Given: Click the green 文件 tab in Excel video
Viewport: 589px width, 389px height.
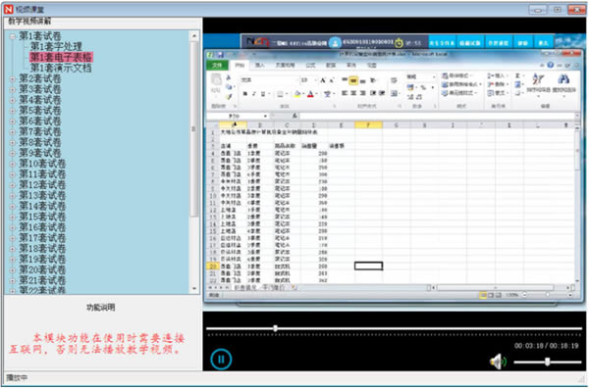Looking at the screenshot, I should 217,66.
